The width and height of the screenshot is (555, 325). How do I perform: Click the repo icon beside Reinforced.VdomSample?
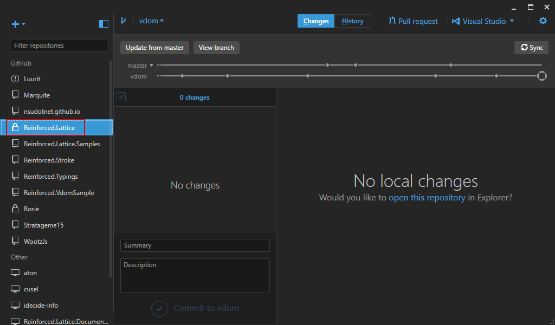(x=15, y=192)
